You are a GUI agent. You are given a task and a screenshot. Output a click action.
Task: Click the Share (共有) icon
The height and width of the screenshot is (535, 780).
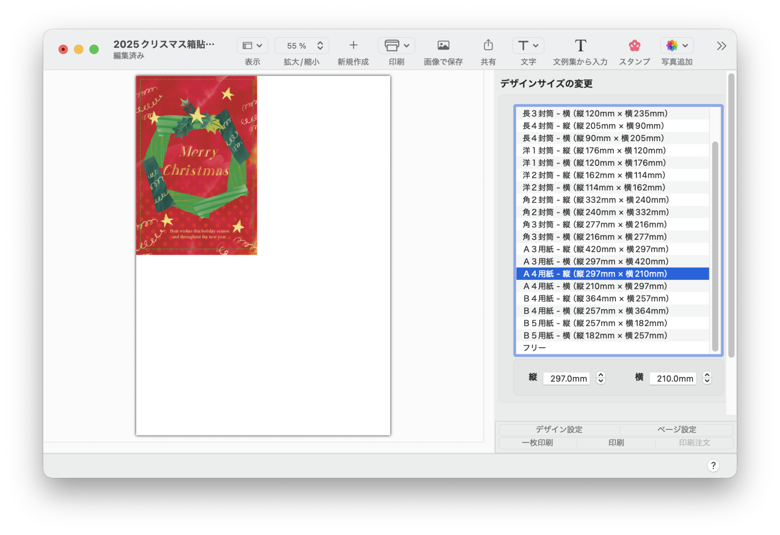click(488, 45)
